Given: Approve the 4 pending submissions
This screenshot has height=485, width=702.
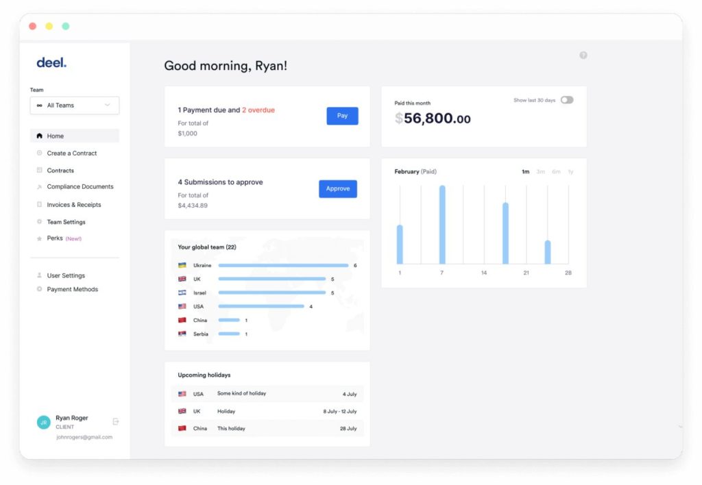Looking at the screenshot, I should (337, 188).
